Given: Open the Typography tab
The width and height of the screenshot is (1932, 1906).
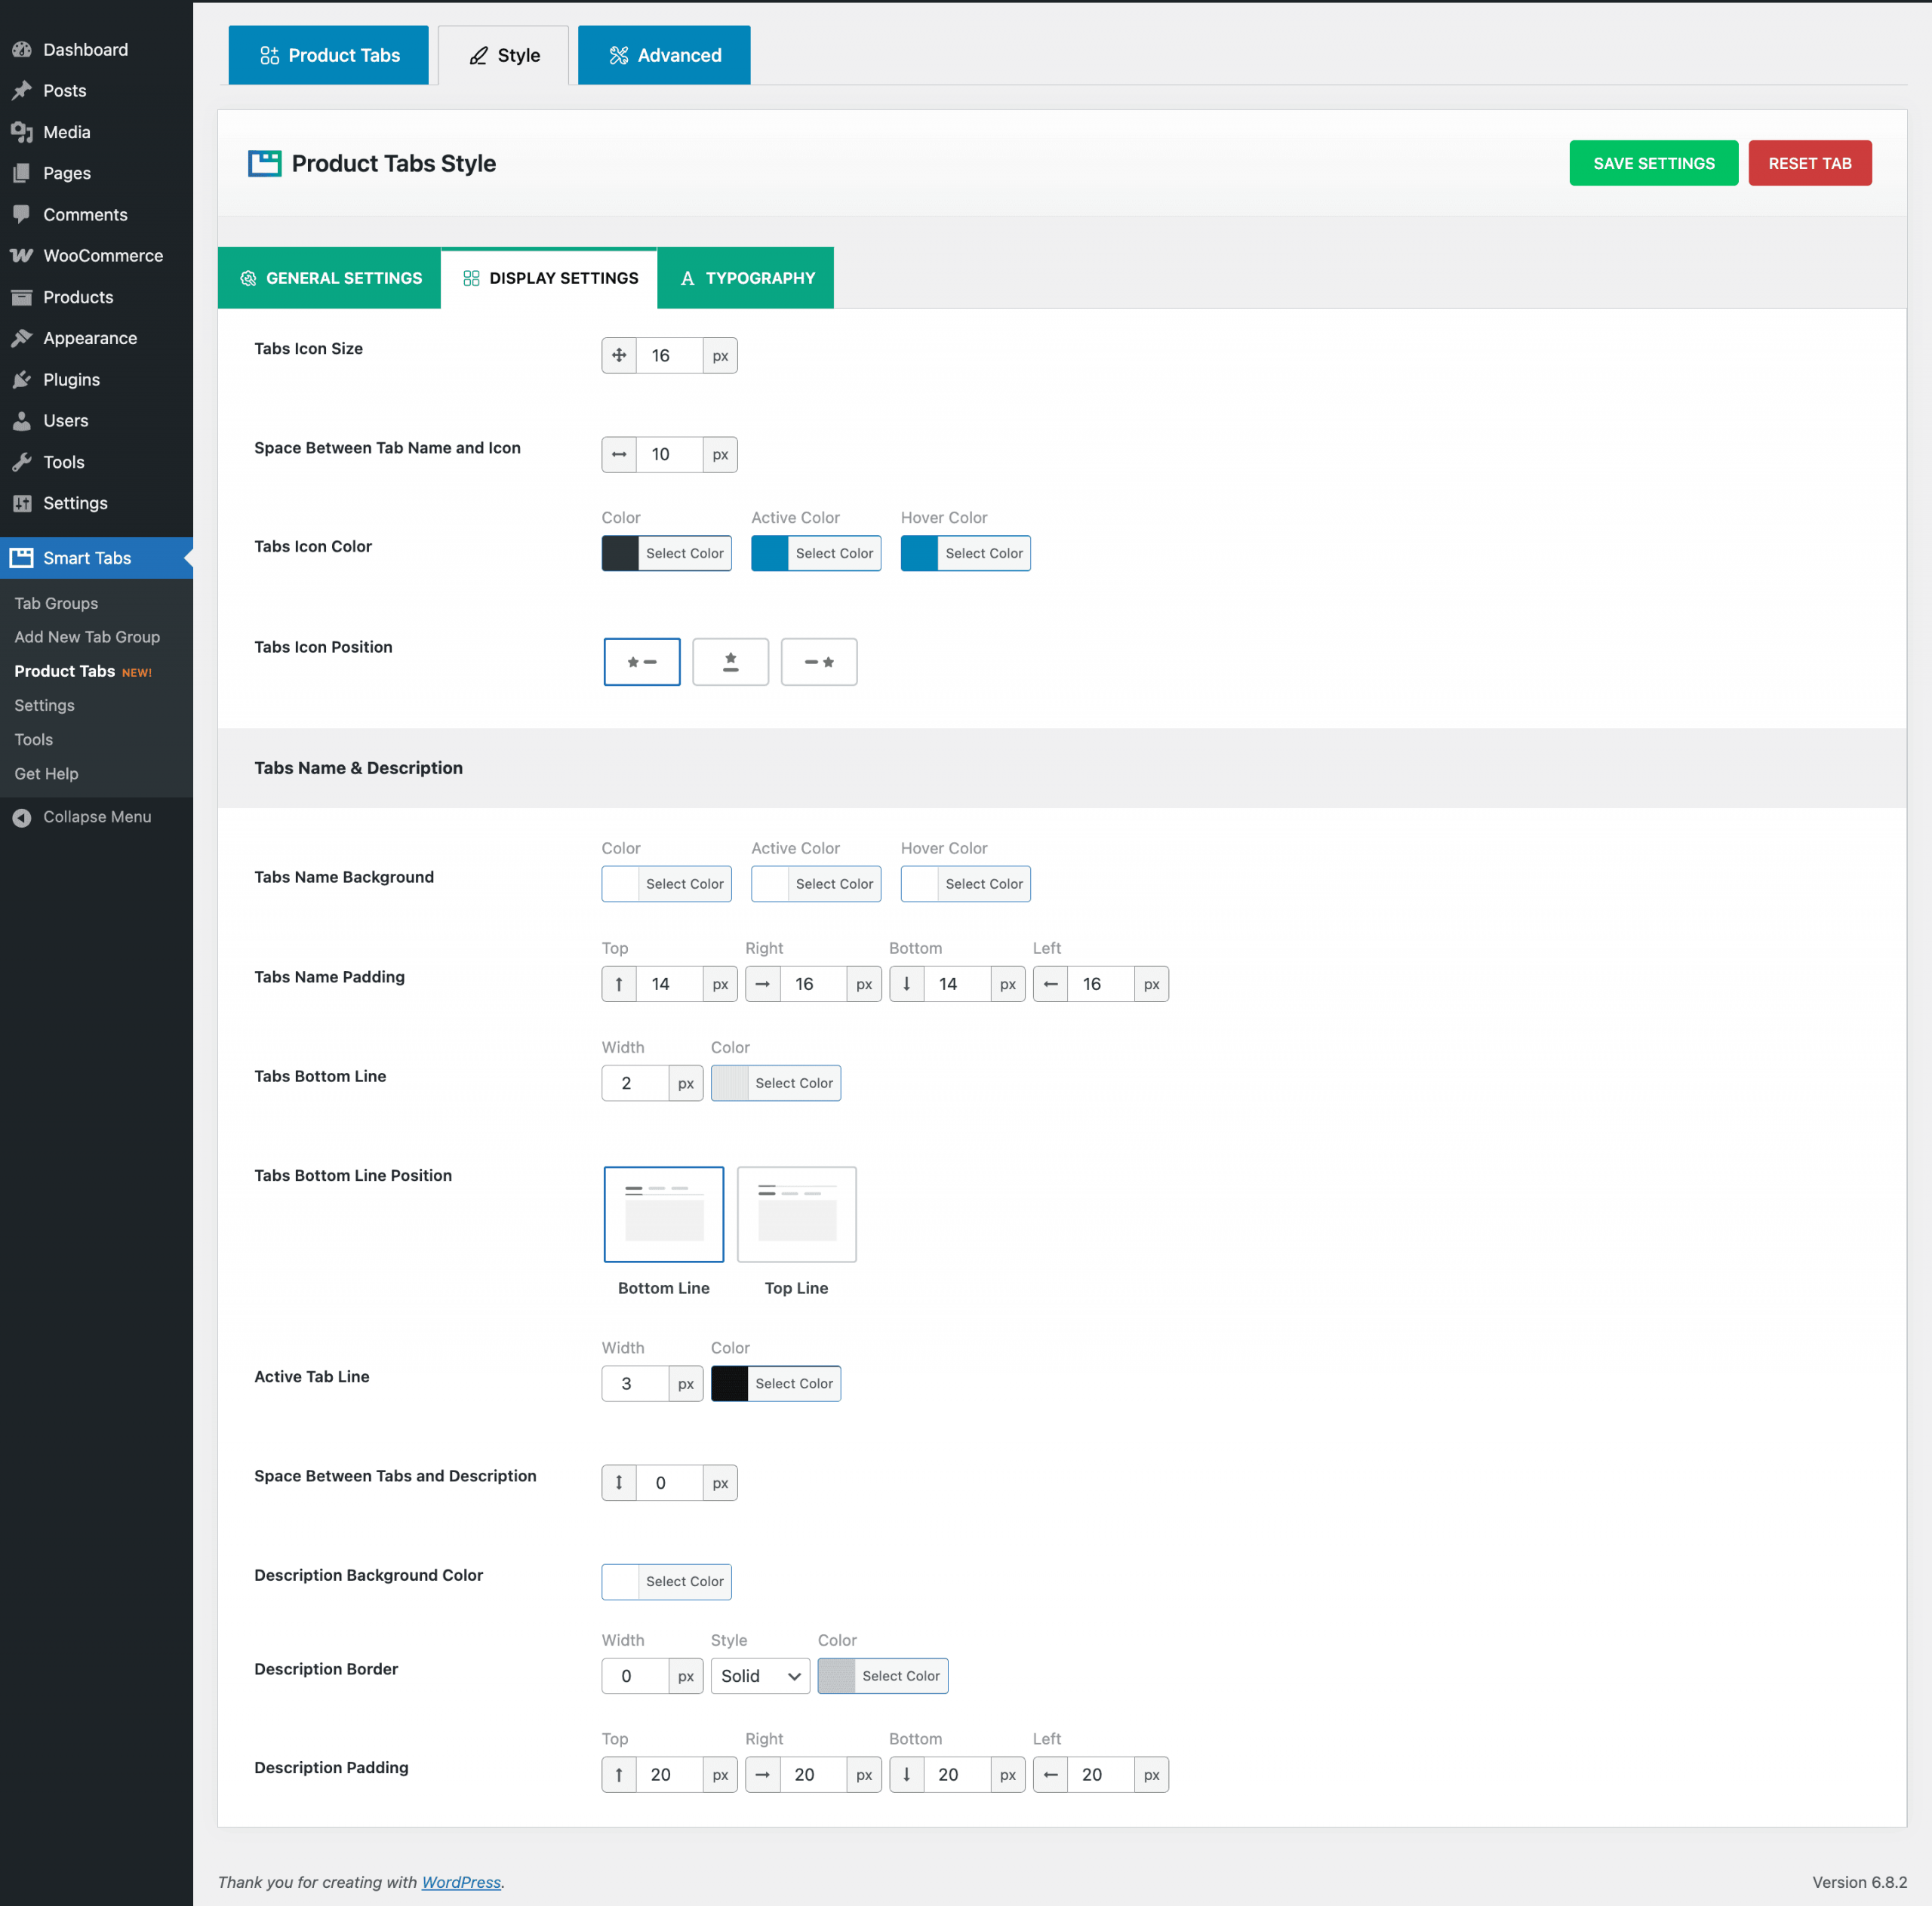Looking at the screenshot, I should tap(746, 278).
